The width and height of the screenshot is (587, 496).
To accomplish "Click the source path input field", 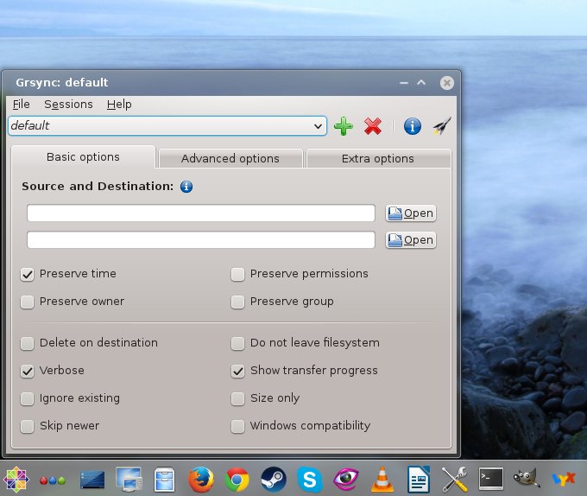I will pos(200,213).
